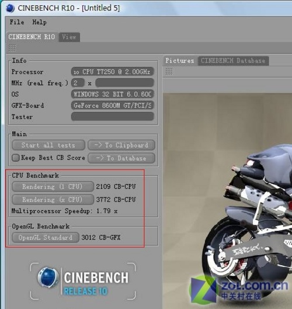292x309 pixels.
Task: Run Rendering (1 CPU) benchmark
Action: click(53, 186)
